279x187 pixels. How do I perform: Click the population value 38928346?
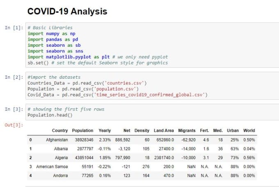click(x=84, y=140)
